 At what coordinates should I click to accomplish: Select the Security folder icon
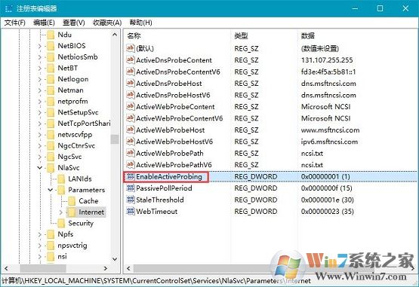(x=61, y=223)
